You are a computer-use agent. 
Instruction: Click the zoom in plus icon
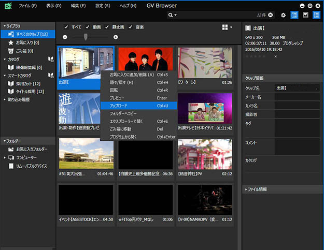tap(116, 37)
